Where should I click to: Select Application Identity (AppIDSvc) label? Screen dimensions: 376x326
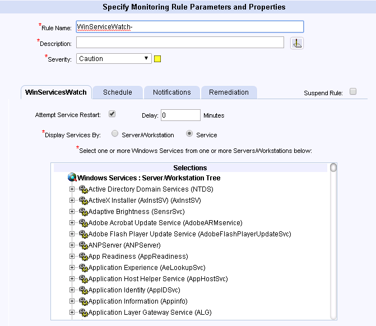click(x=134, y=290)
